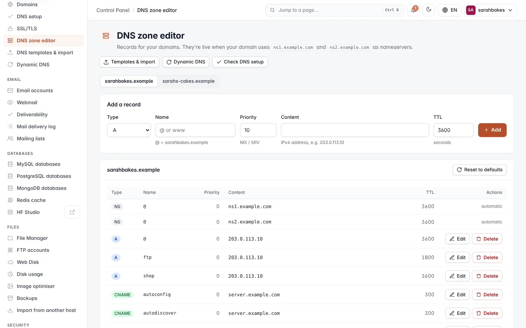Screen dimensions: 526x328
Task: Click Reset to defaults button
Action: tap(479, 170)
